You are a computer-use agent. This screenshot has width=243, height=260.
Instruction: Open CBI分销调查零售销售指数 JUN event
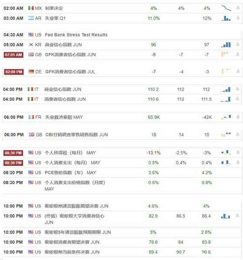pos(77,135)
